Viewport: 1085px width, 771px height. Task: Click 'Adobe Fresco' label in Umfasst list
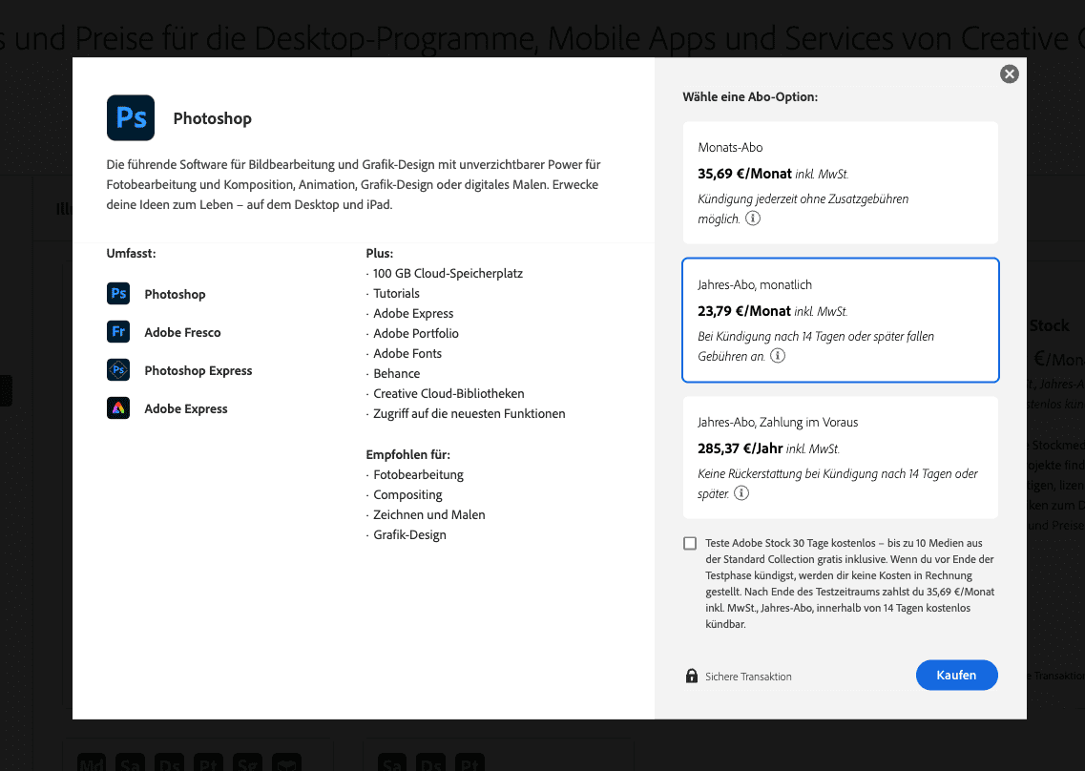pyautogui.click(x=182, y=332)
